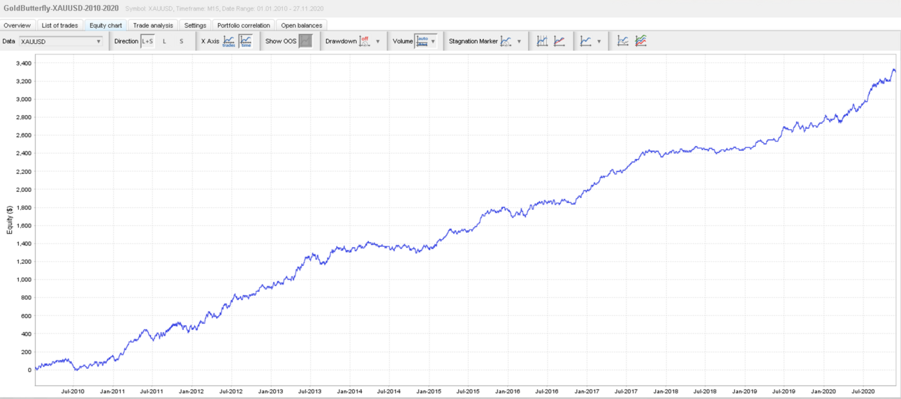Click the Jan-2015 date axis label
Image resolution: width=901 pixels, height=399 pixels.
[429, 391]
